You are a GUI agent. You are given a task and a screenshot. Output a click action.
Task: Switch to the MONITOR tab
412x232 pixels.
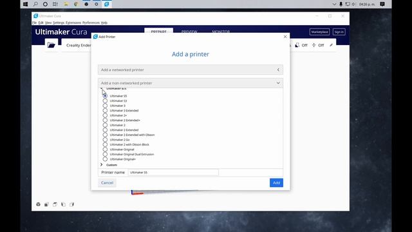click(221, 32)
